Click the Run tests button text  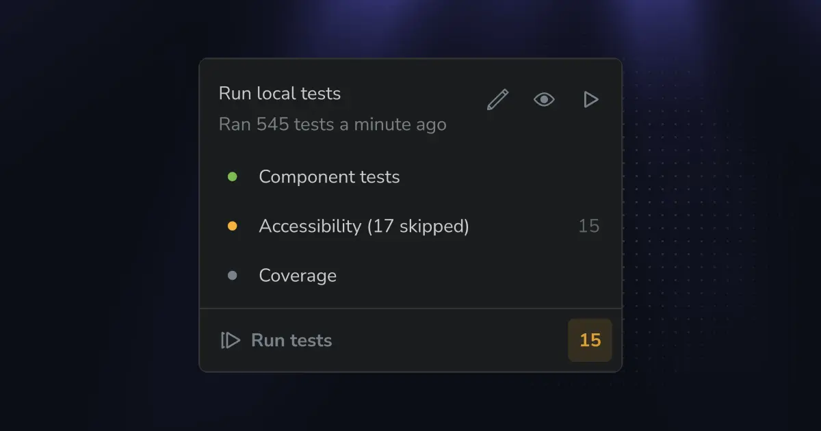tap(291, 340)
